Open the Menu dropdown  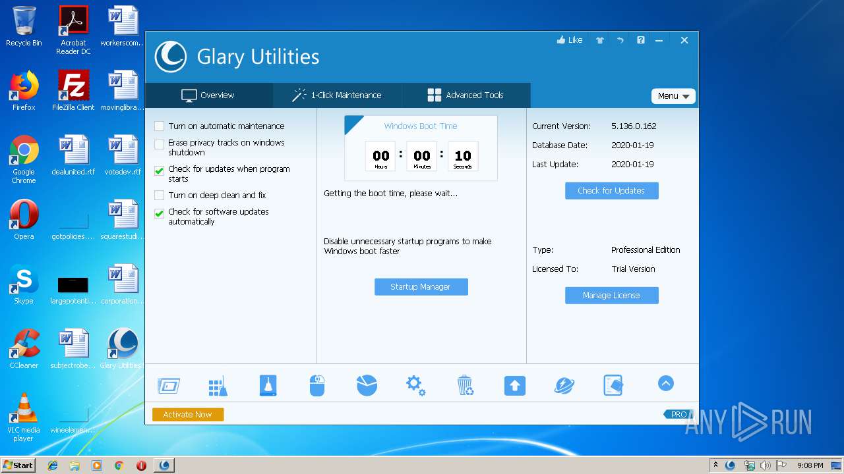click(x=673, y=96)
